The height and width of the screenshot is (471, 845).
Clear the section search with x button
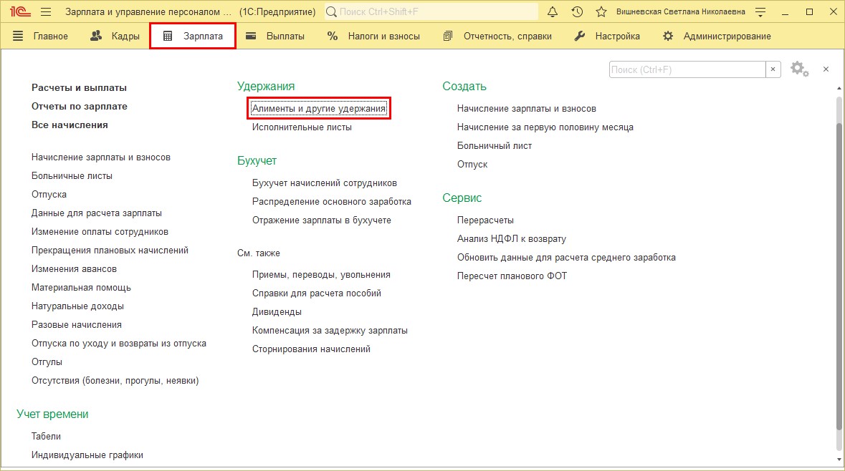773,69
